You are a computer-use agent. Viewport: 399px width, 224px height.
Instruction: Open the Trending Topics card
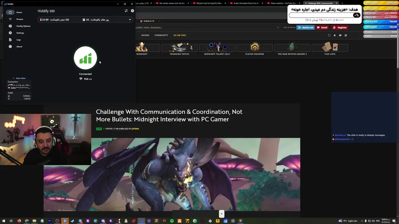(179, 49)
